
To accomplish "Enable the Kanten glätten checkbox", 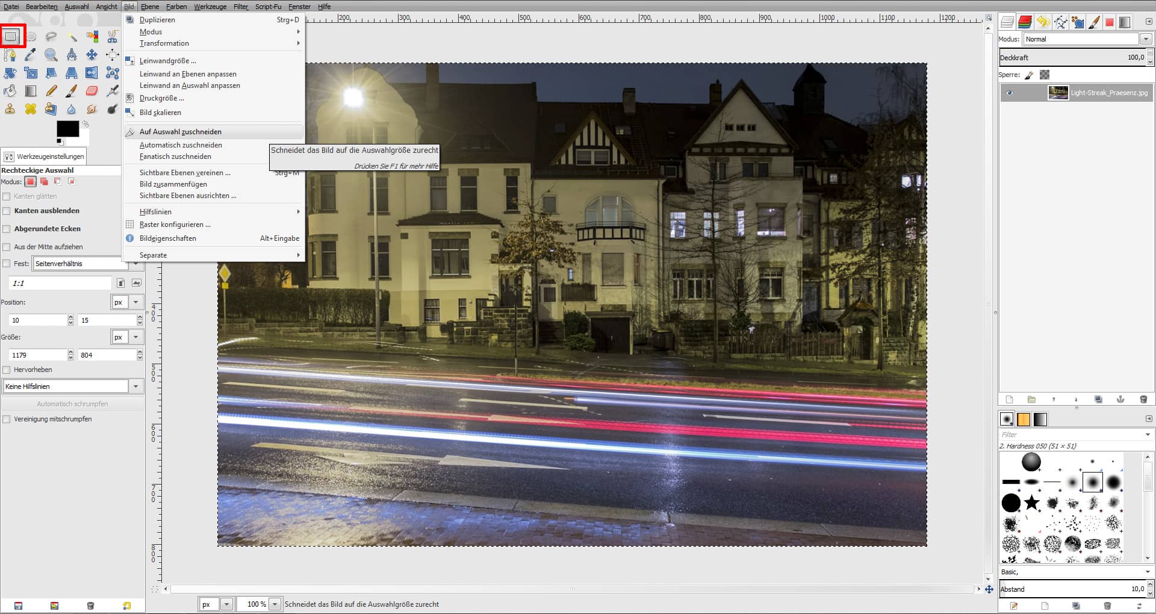I will (x=6, y=196).
